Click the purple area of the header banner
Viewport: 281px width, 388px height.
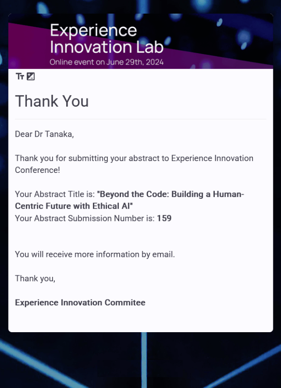pyautogui.click(x=27, y=49)
